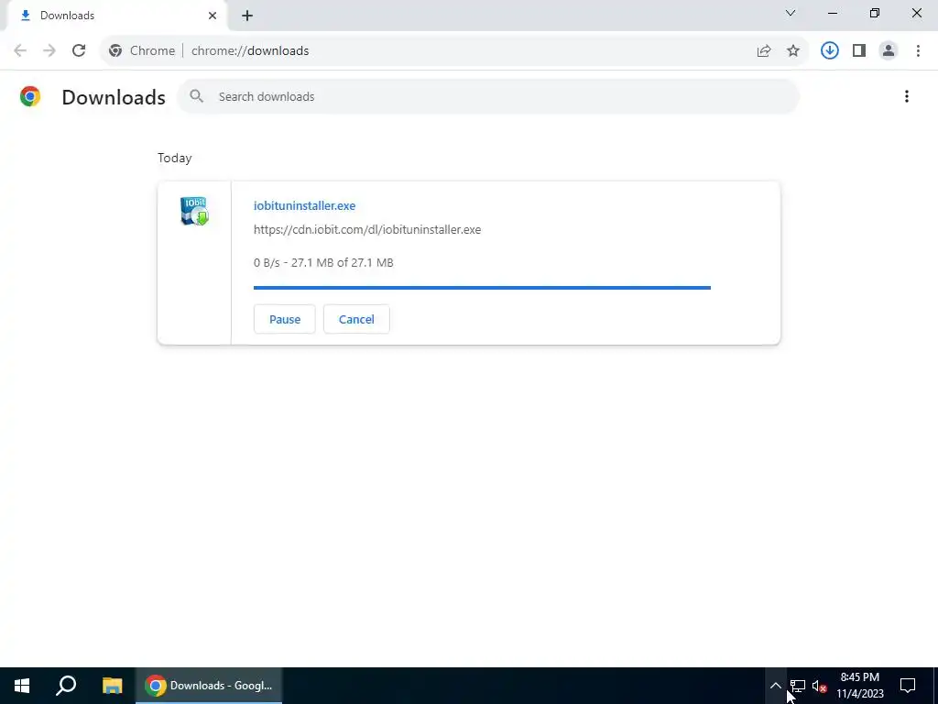Image resolution: width=938 pixels, height=704 pixels.
Task: Click the Downloads page title
Action: 114,97
